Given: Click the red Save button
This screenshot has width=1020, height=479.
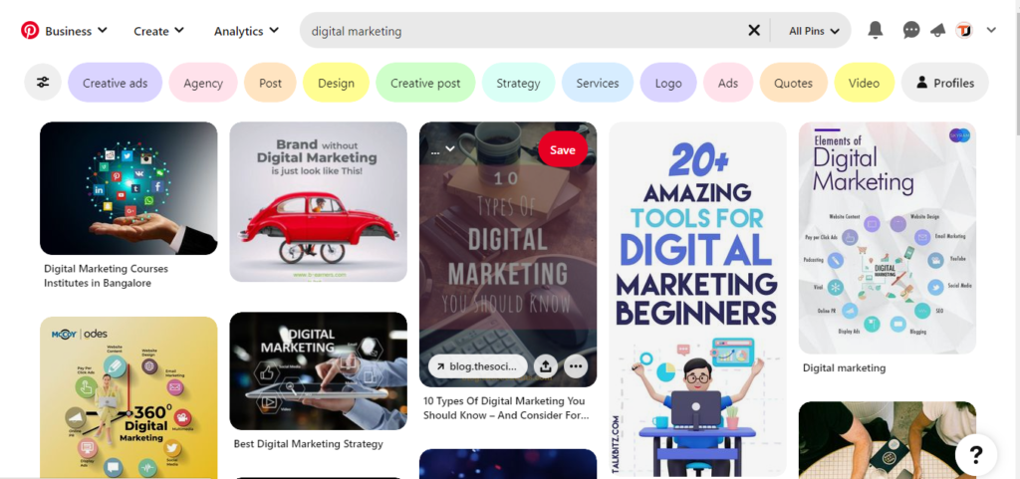Looking at the screenshot, I should 563,149.
